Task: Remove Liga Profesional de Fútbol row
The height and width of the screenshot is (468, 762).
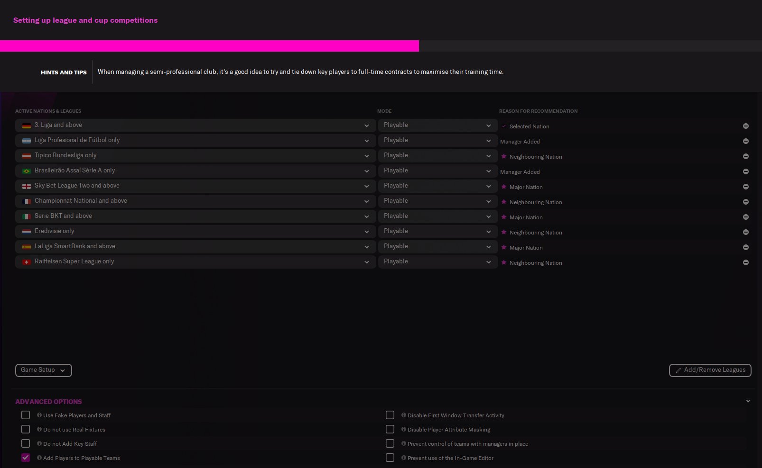Action: (x=746, y=141)
